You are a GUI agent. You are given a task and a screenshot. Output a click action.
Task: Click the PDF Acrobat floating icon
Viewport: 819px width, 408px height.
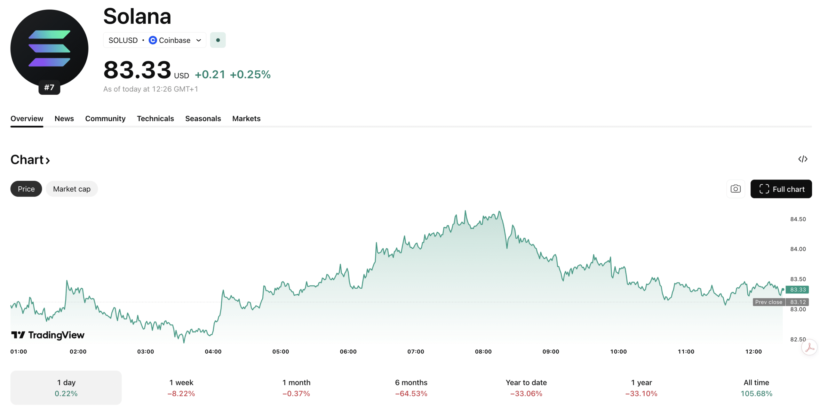[x=809, y=347]
